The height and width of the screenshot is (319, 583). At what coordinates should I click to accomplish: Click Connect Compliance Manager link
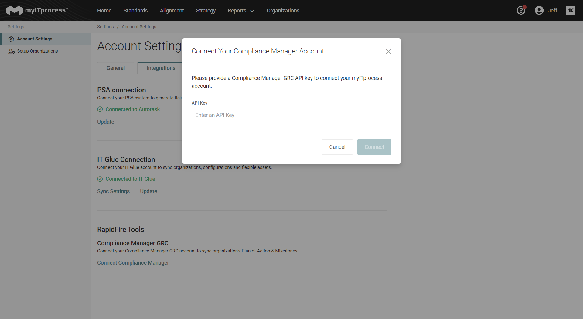coord(133,263)
